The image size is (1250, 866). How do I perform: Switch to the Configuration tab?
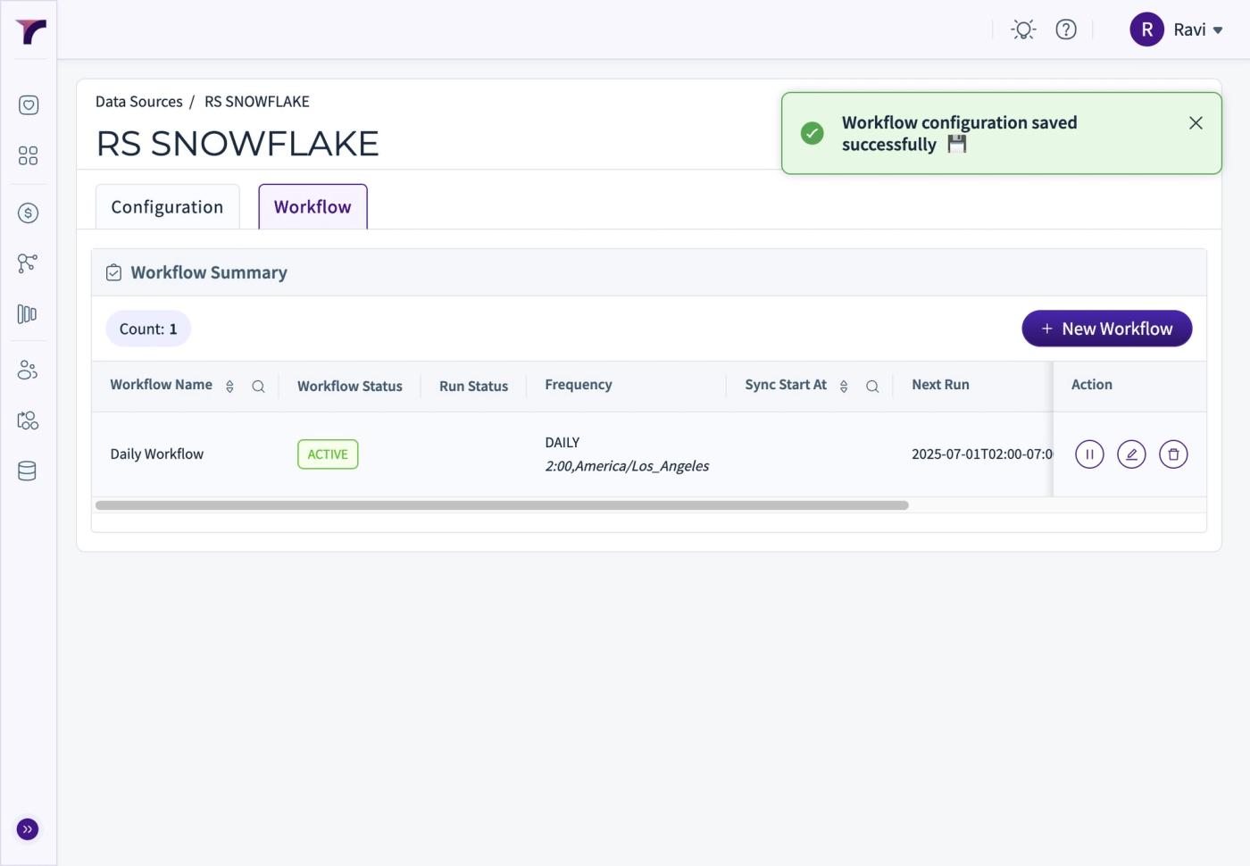pyautogui.click(x=168, y=207)
